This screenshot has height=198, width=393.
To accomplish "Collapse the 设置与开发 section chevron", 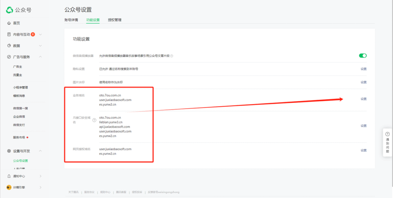I will click(40, 151).
